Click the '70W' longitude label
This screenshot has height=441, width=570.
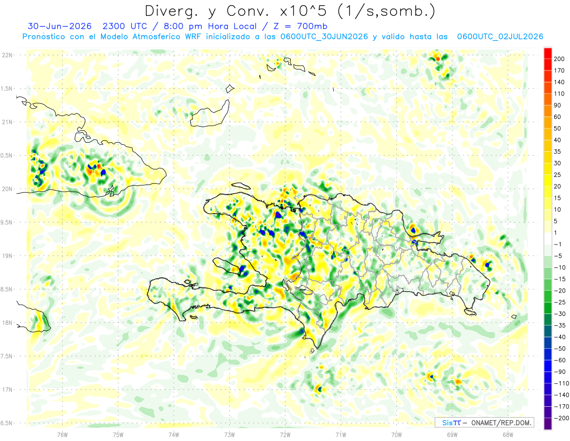click(x=396, y=434)
